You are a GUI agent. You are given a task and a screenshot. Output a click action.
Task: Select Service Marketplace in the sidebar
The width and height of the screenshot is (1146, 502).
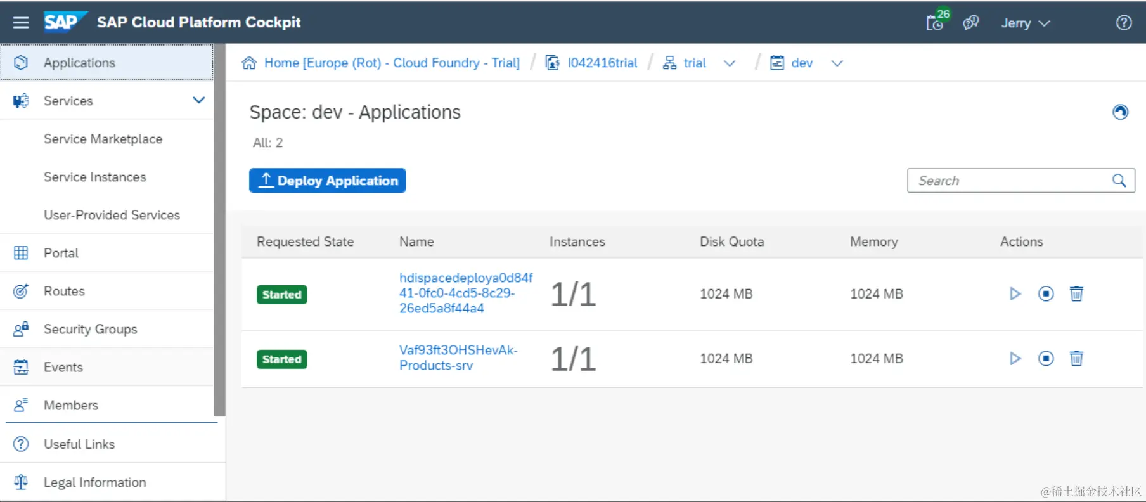pyautogui.click(x=103, y=139)
